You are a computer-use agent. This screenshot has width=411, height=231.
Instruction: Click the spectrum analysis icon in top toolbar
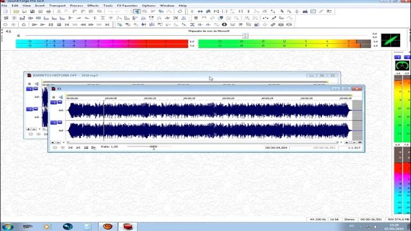point(305,12)
